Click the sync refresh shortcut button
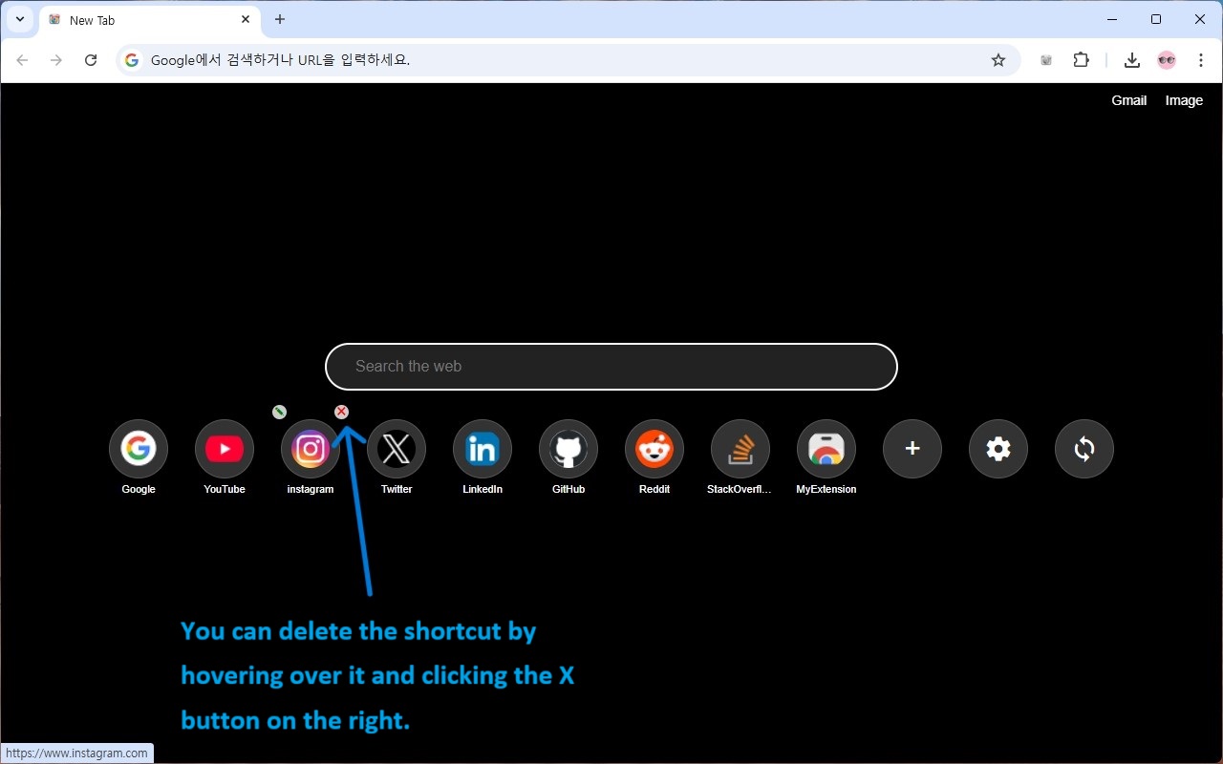The height and width of the screenshot is (764, 1223). (1084, 449)
